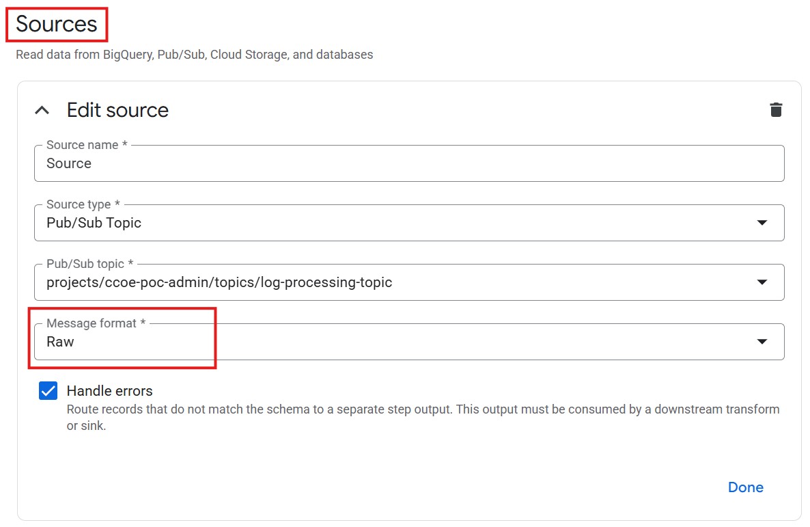Open the Message format dropdown arrow
This screenshot has width=810, height=527.
(762, 342)
